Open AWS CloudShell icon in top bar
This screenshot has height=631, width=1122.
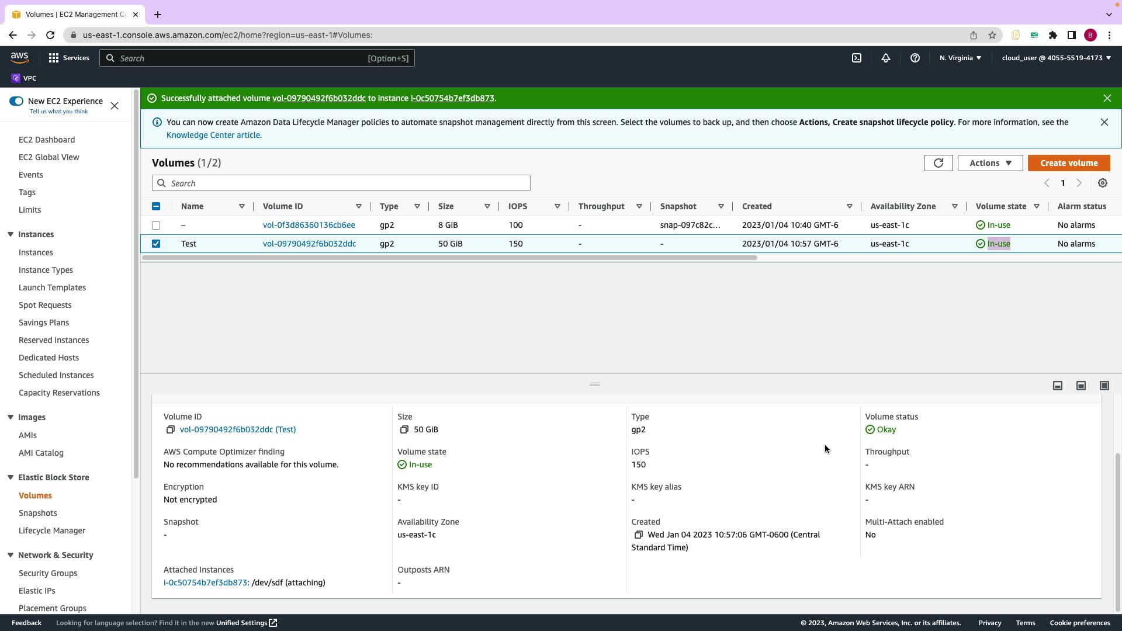[857, 58]
